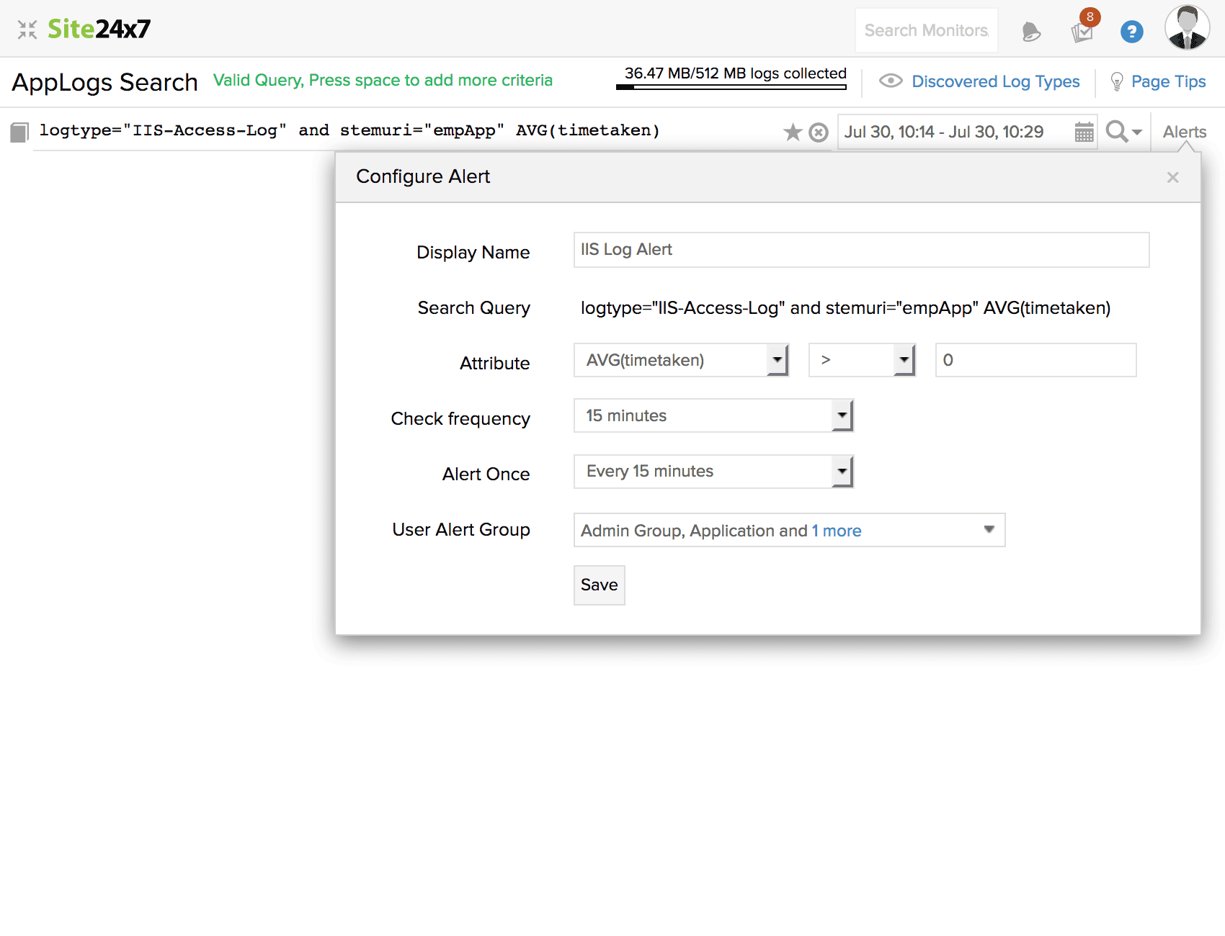The image size is (1225, 936).
Task: Open Page Tips link
Action: click(x=1167, y=81)
